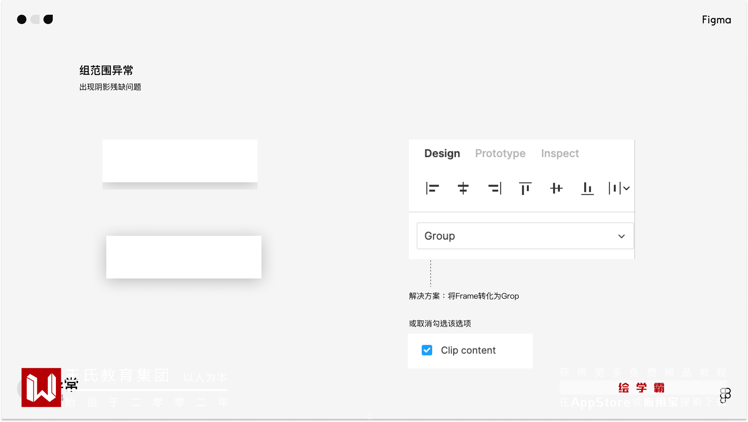Click align vertical centers icon
The width and height of the screenshot is (748, 422).
tap(556, 189)
